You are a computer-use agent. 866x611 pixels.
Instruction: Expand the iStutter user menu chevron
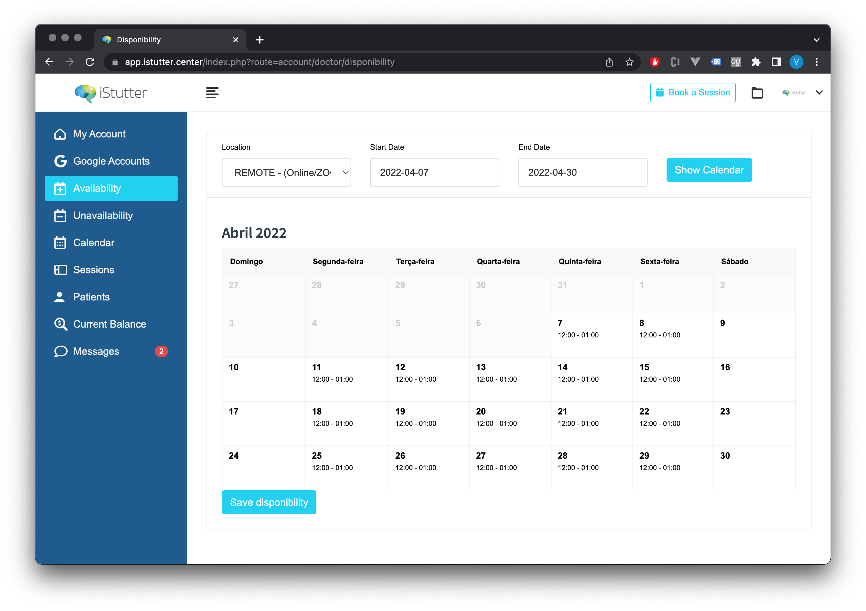coord(819,92)
